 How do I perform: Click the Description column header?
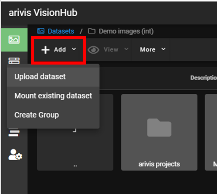coord(203,78)
